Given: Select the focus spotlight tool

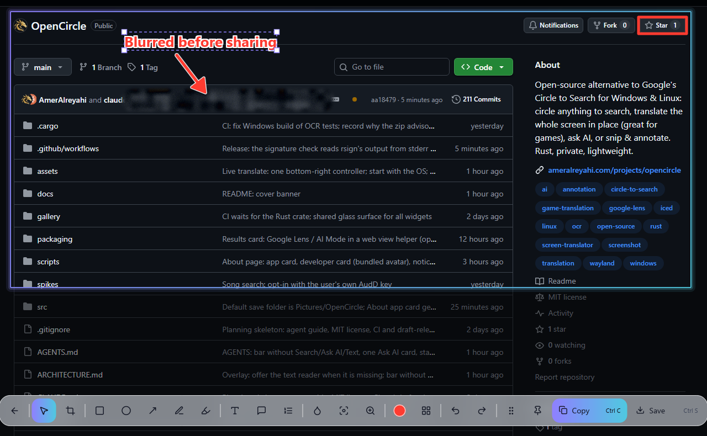Looking at the screenshot, I should 344,411.
